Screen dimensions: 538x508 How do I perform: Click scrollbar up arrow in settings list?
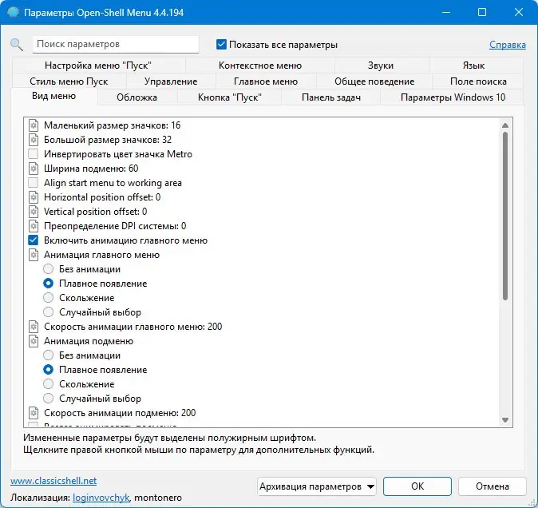pos(505,125)
